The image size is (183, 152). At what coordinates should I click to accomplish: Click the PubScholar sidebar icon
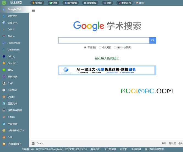[x=4, y=43]
